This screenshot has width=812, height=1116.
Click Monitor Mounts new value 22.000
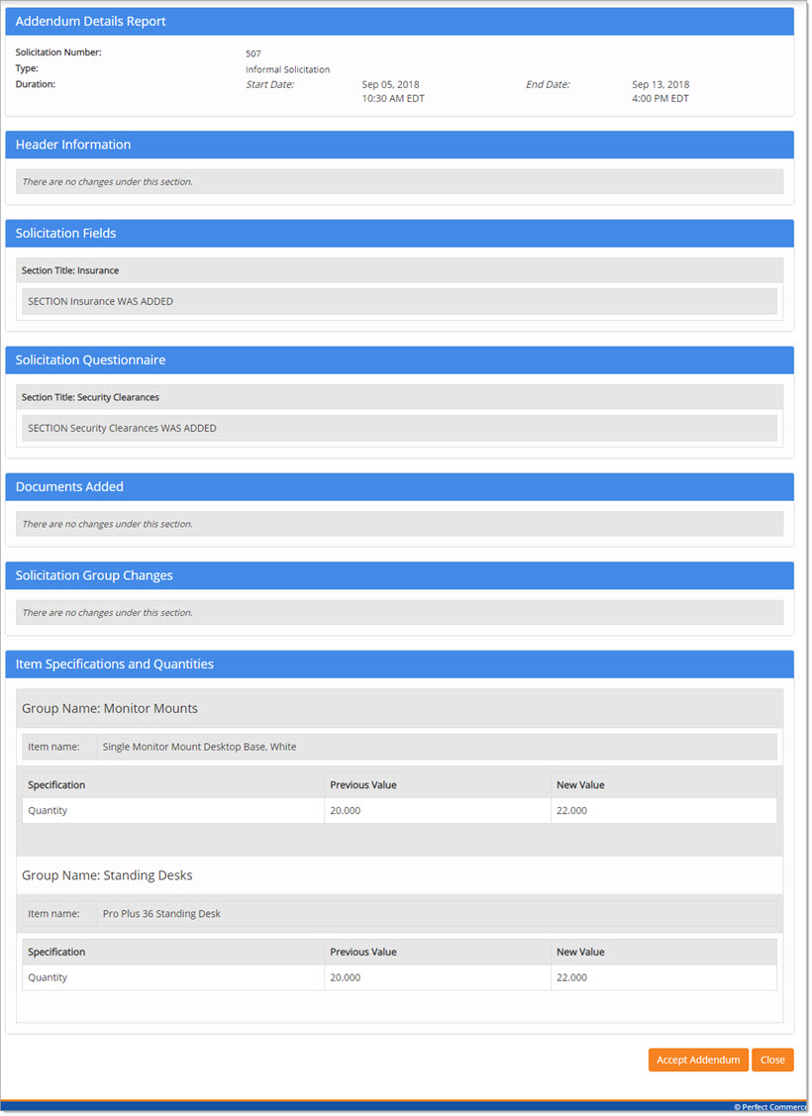(x=571, y=811)
